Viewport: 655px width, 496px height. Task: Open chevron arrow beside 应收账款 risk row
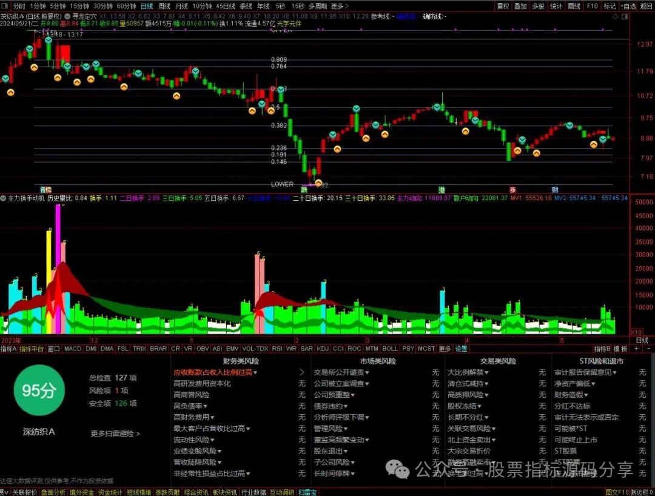point(301,372)
